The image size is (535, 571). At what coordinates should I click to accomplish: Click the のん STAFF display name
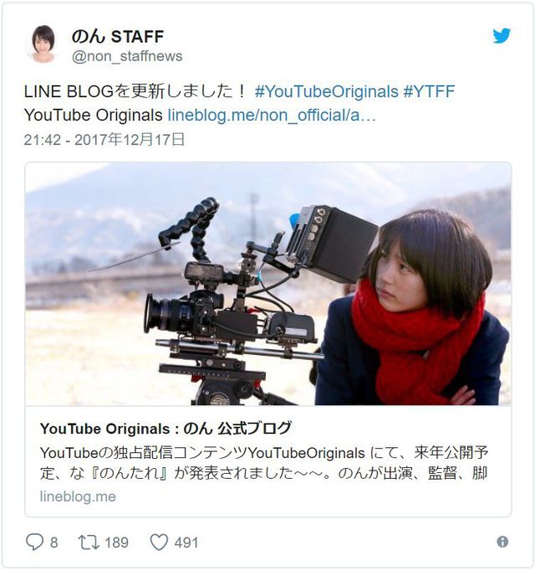point(118,36)
